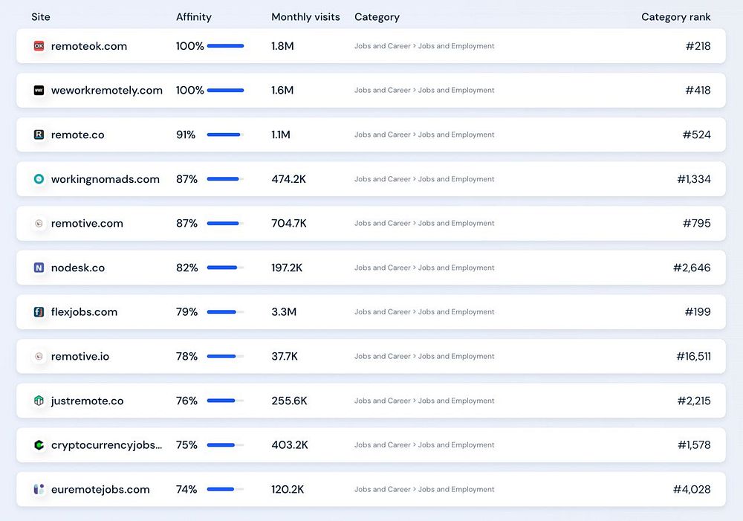Click the #4,028 category rank
Image resolution: width=743 pixels, height=521 pixels.
click(692, 490)
